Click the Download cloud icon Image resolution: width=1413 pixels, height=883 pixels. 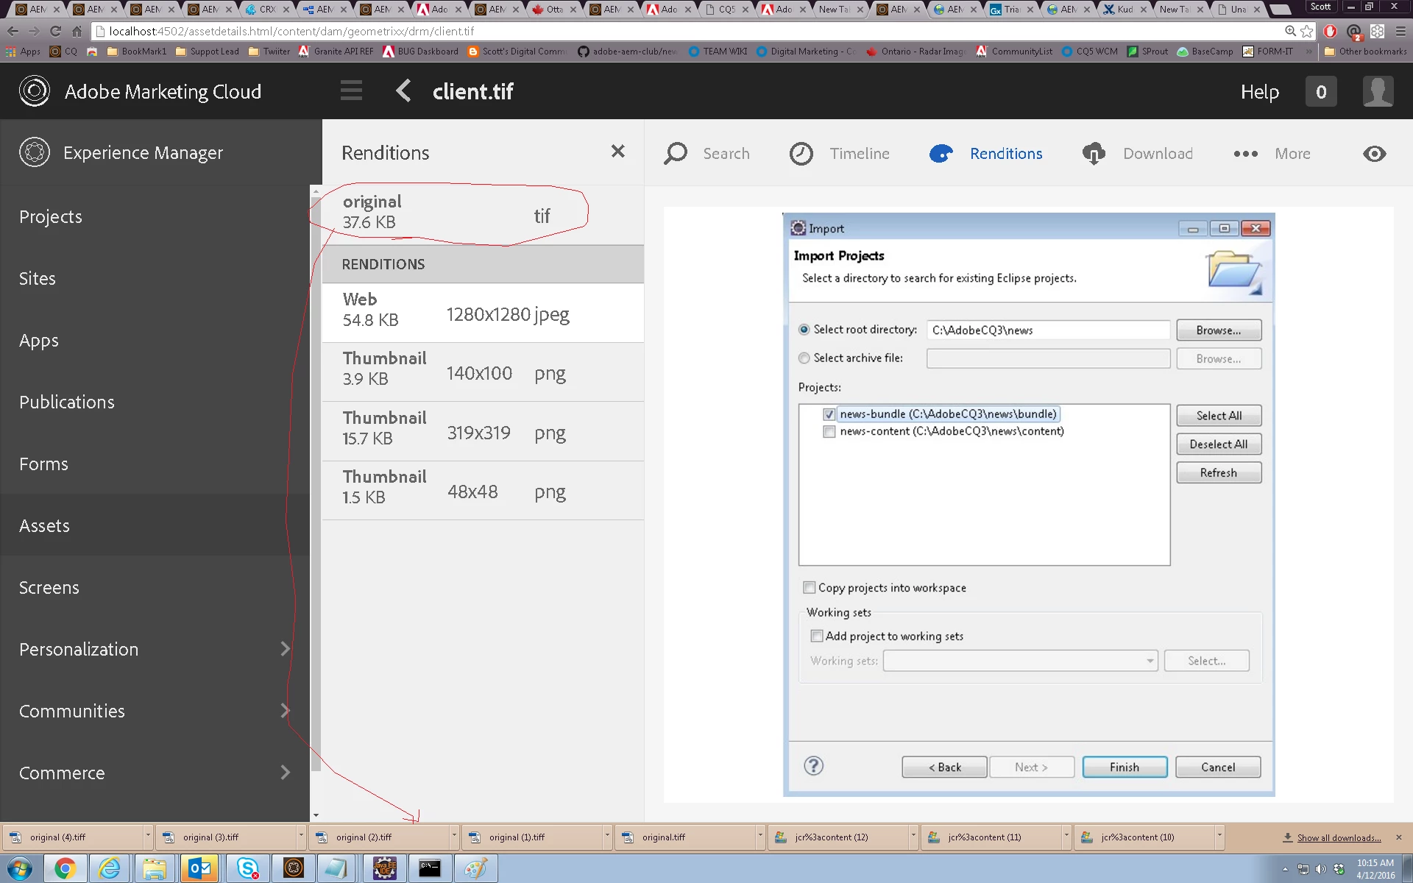tap(1094, 153)
